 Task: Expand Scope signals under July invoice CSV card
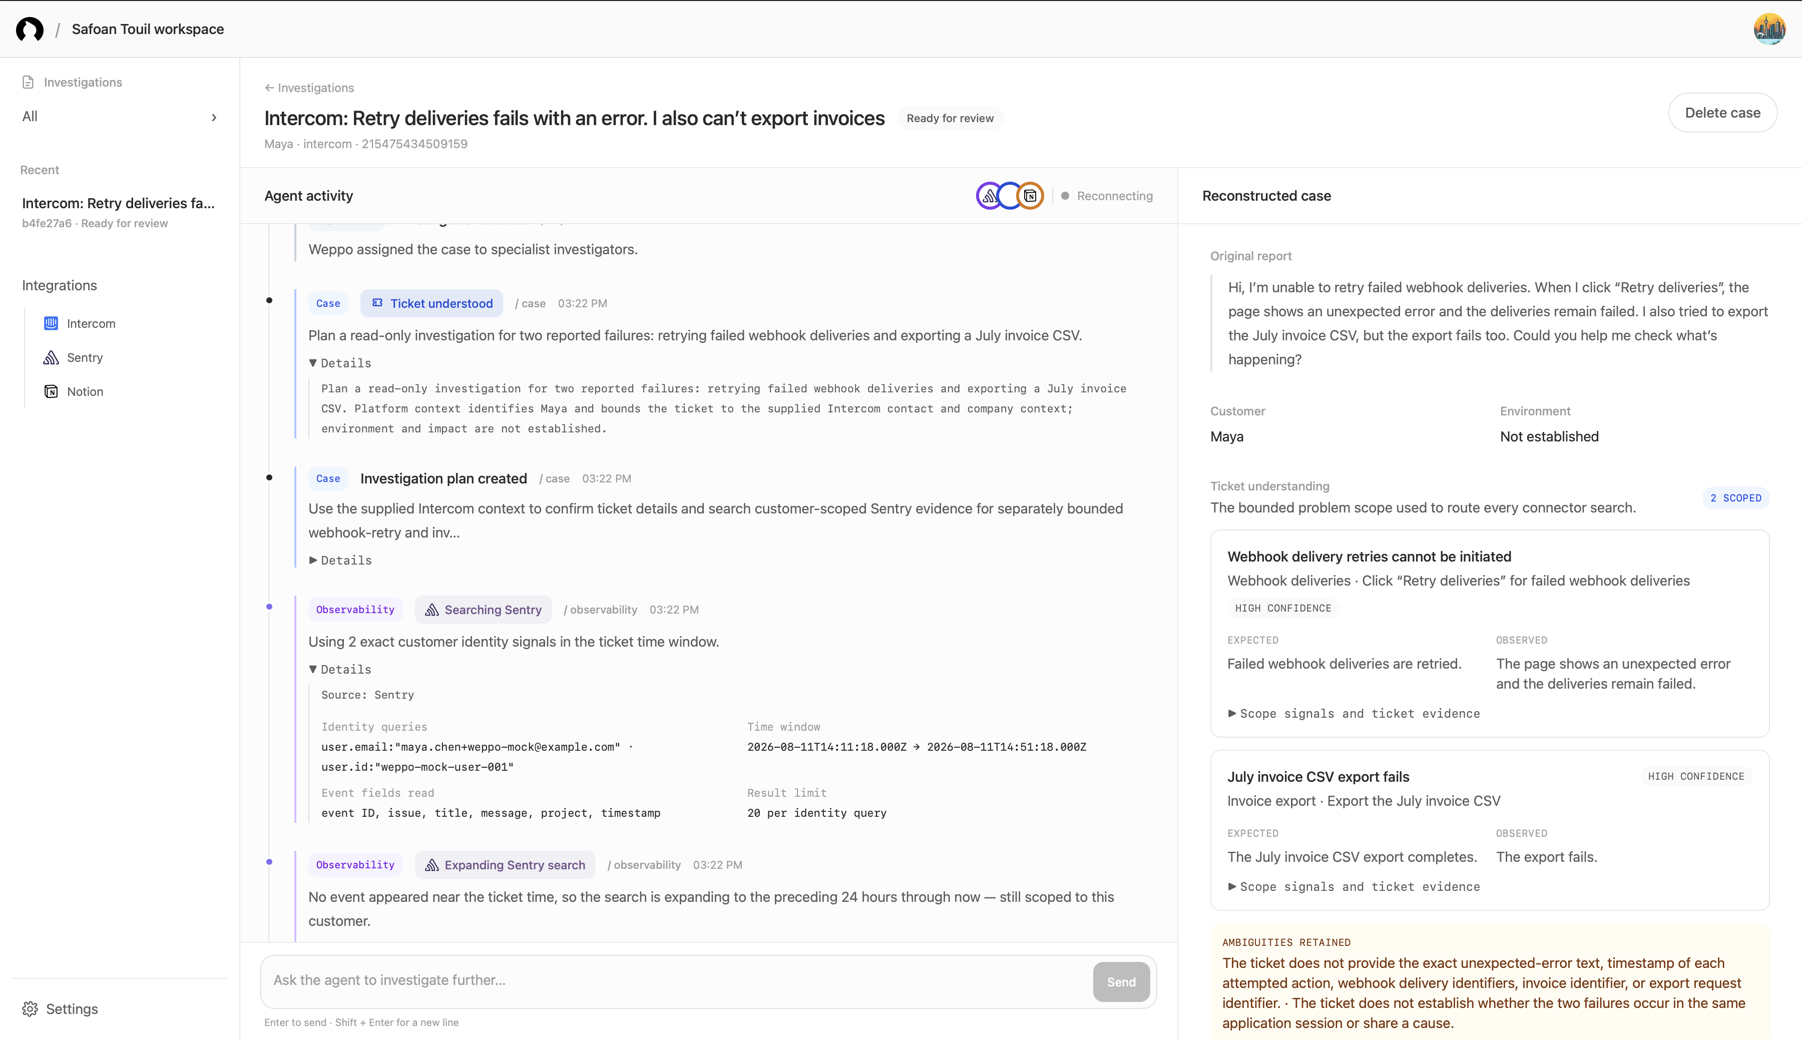coord(1354,886)
